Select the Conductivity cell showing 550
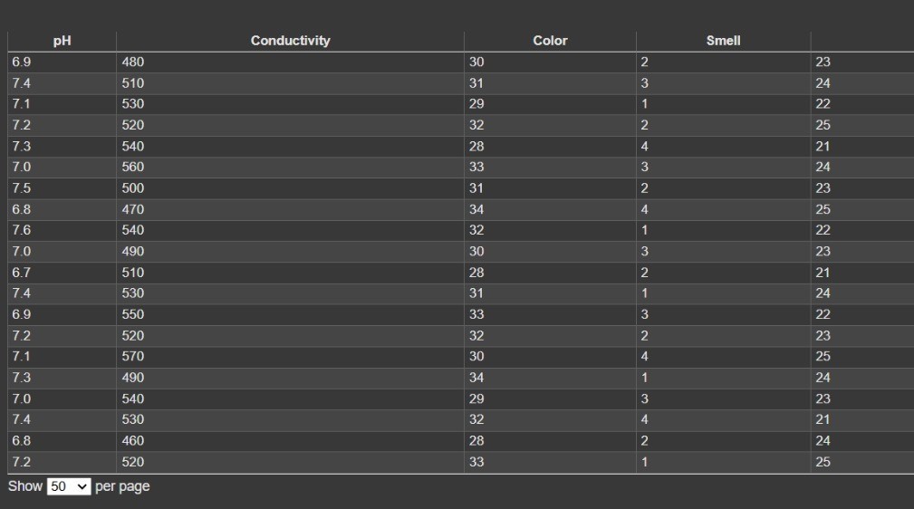This screenshot has width=914, height=509. 290,315
